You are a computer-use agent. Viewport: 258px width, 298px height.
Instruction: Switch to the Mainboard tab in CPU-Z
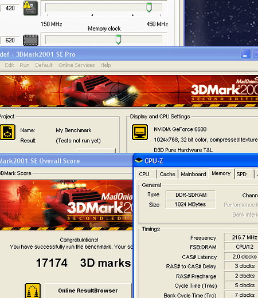[x=193, y=174]
